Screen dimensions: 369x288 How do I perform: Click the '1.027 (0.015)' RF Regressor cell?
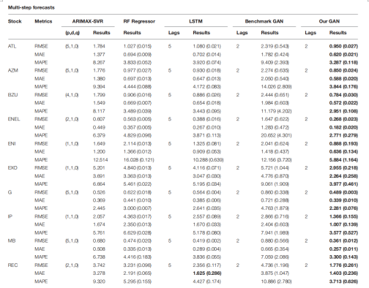(138, 46)
